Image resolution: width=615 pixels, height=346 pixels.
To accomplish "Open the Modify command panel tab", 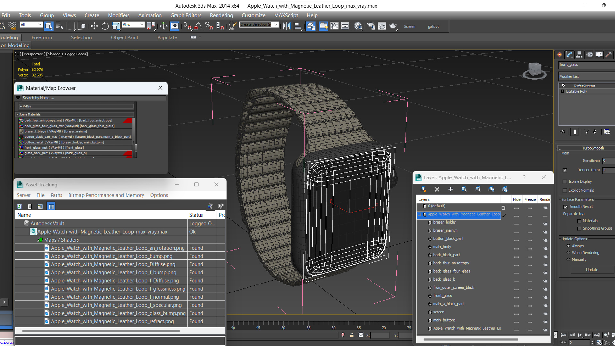I will click(x=570, y=54).
